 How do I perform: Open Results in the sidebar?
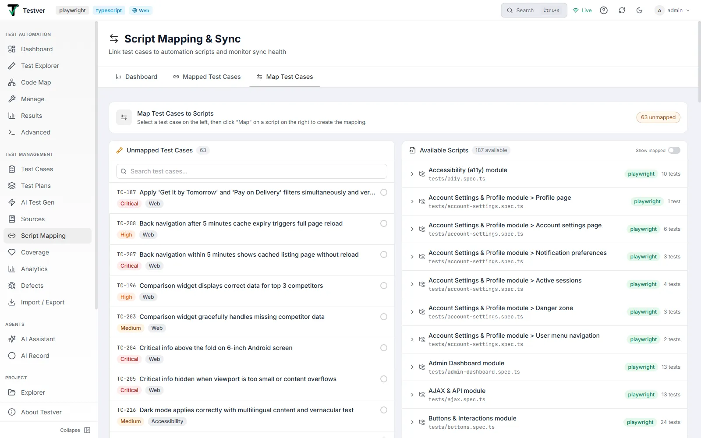(x=47, y=116)
